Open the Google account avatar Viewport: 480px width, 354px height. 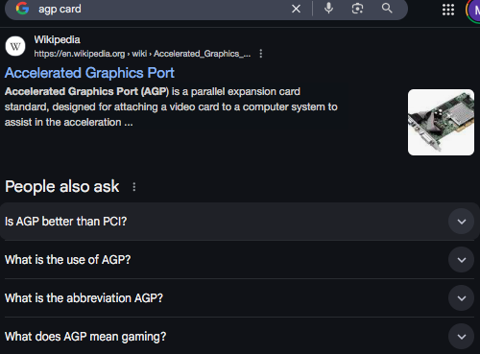pyautogui.click(x=473, y=11)
